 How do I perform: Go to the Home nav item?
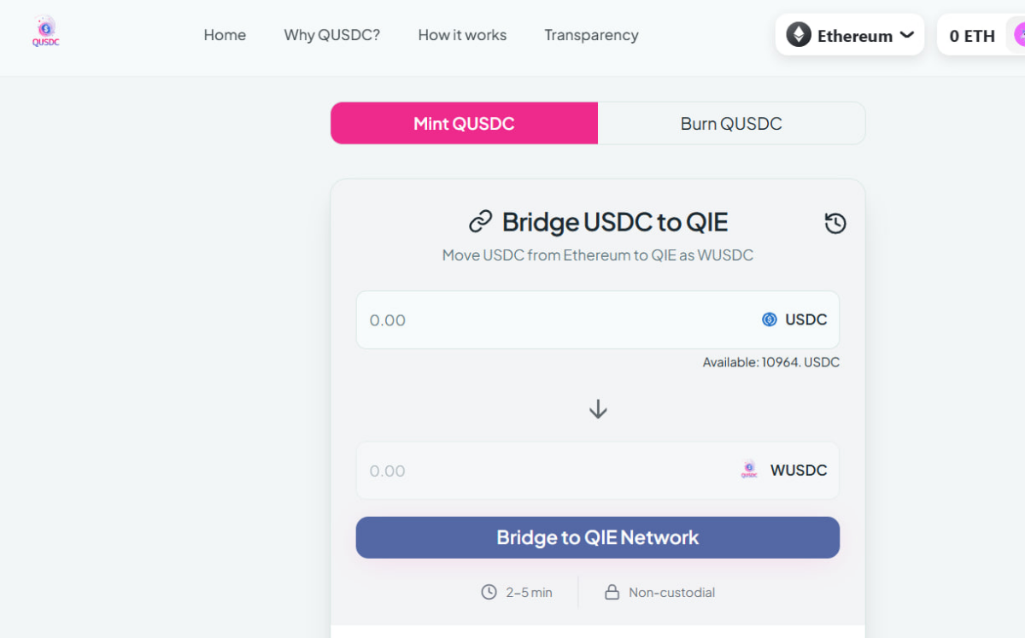(x=225, y=35)
